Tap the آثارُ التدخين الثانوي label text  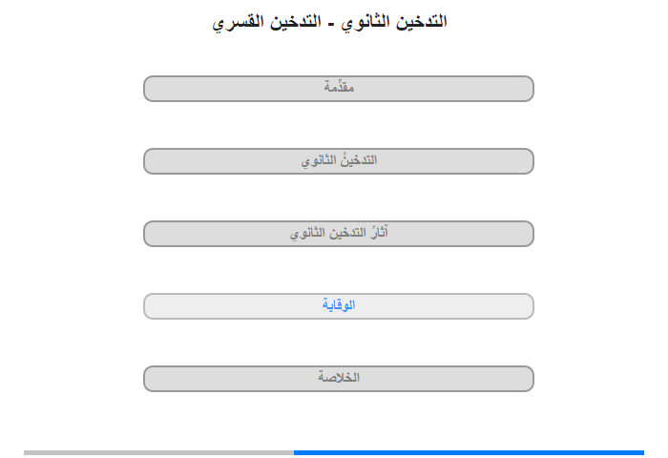click(x=339, y=233)
